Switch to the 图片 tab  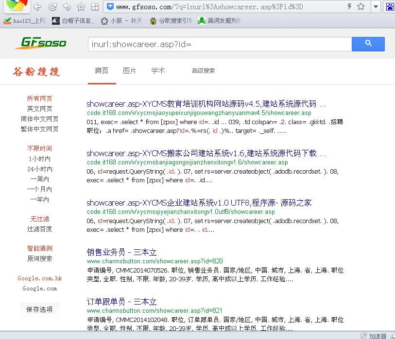pyautogui.click(x=130, y=71)
